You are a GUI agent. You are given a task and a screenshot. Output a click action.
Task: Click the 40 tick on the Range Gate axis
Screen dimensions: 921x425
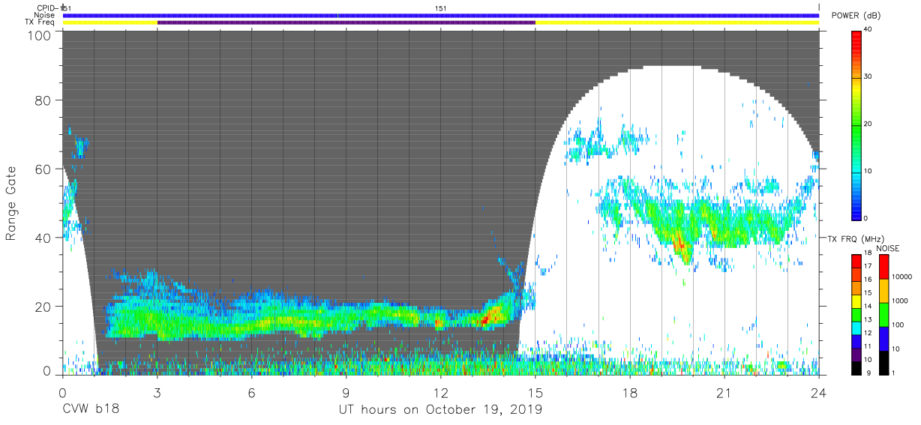[x=43, y=238]
